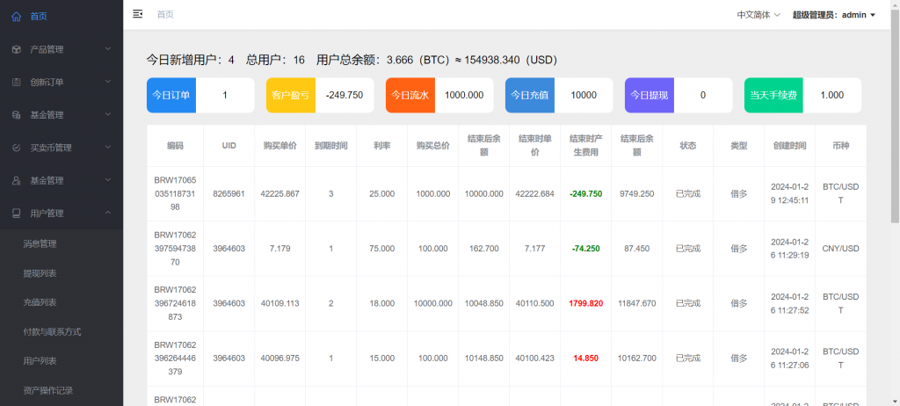Image resolution: width=900 pixels, height=406 pixels.
Task: Click the yellow 客户盈亏 card label
Action: pyautogui.click(x=291, y=95)
